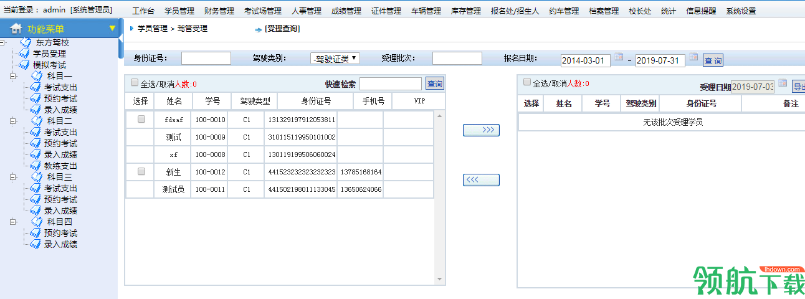Click 预约考试 icon under 科目四
805x299 pixels.
(35, 233)
